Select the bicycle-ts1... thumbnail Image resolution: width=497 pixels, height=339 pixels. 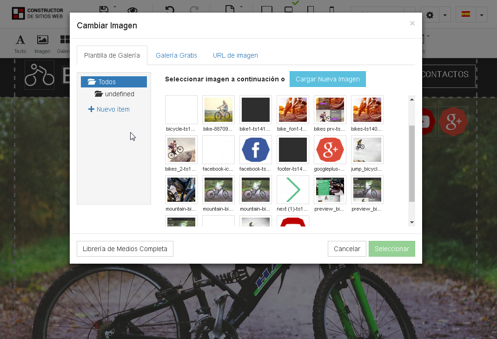click(x=181, y=110)
